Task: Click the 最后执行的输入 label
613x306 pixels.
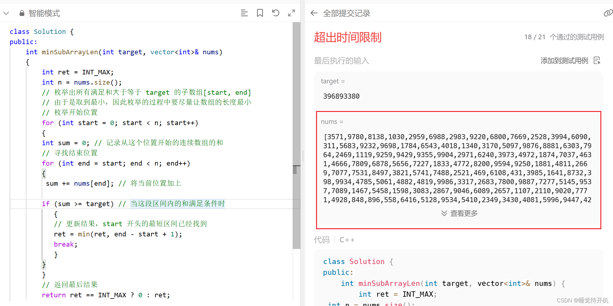Action: 341,61
